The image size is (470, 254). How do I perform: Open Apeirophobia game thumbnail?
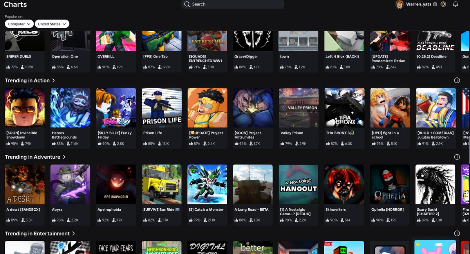(x=116, y=184)
